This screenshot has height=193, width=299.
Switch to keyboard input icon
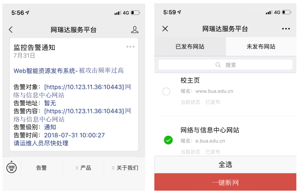click(x=12, y=168)
